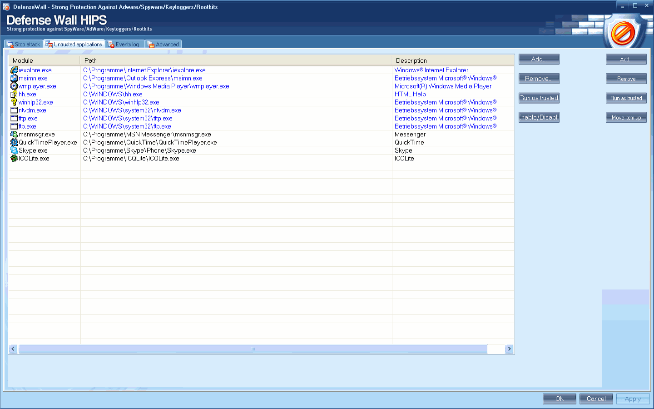Image resolution: width=654 pixels, height=409 pixels.
Task: Click the Apply button
Action: 633,399
